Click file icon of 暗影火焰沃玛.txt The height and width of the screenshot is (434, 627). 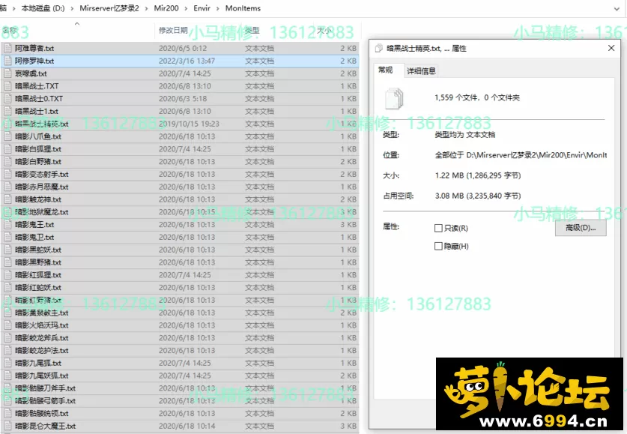[7, 325]
